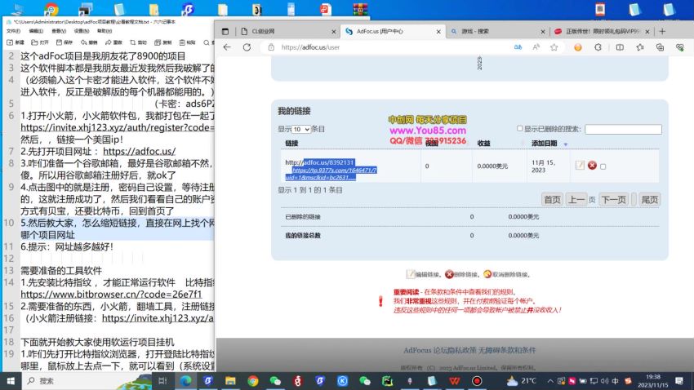Click the Undo button in notepad toolbar

click(89, 42)
